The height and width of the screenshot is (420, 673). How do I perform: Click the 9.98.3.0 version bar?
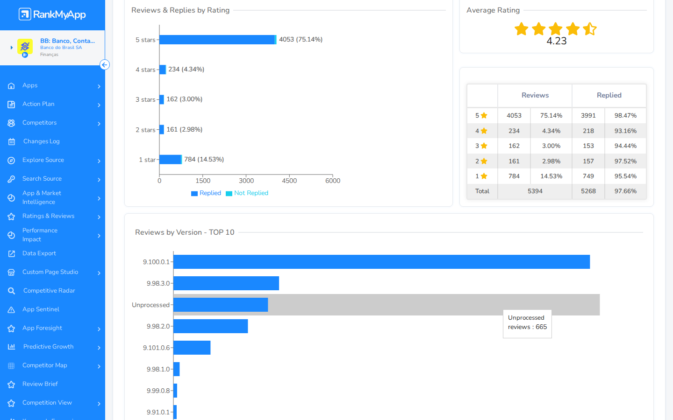[226, 283]
